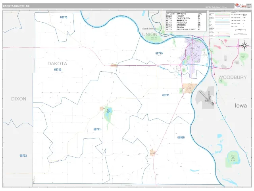This screenshot has height=191, width=254.
Task: Click the ZIP Name column header
Action: click(x=181, y=14)
